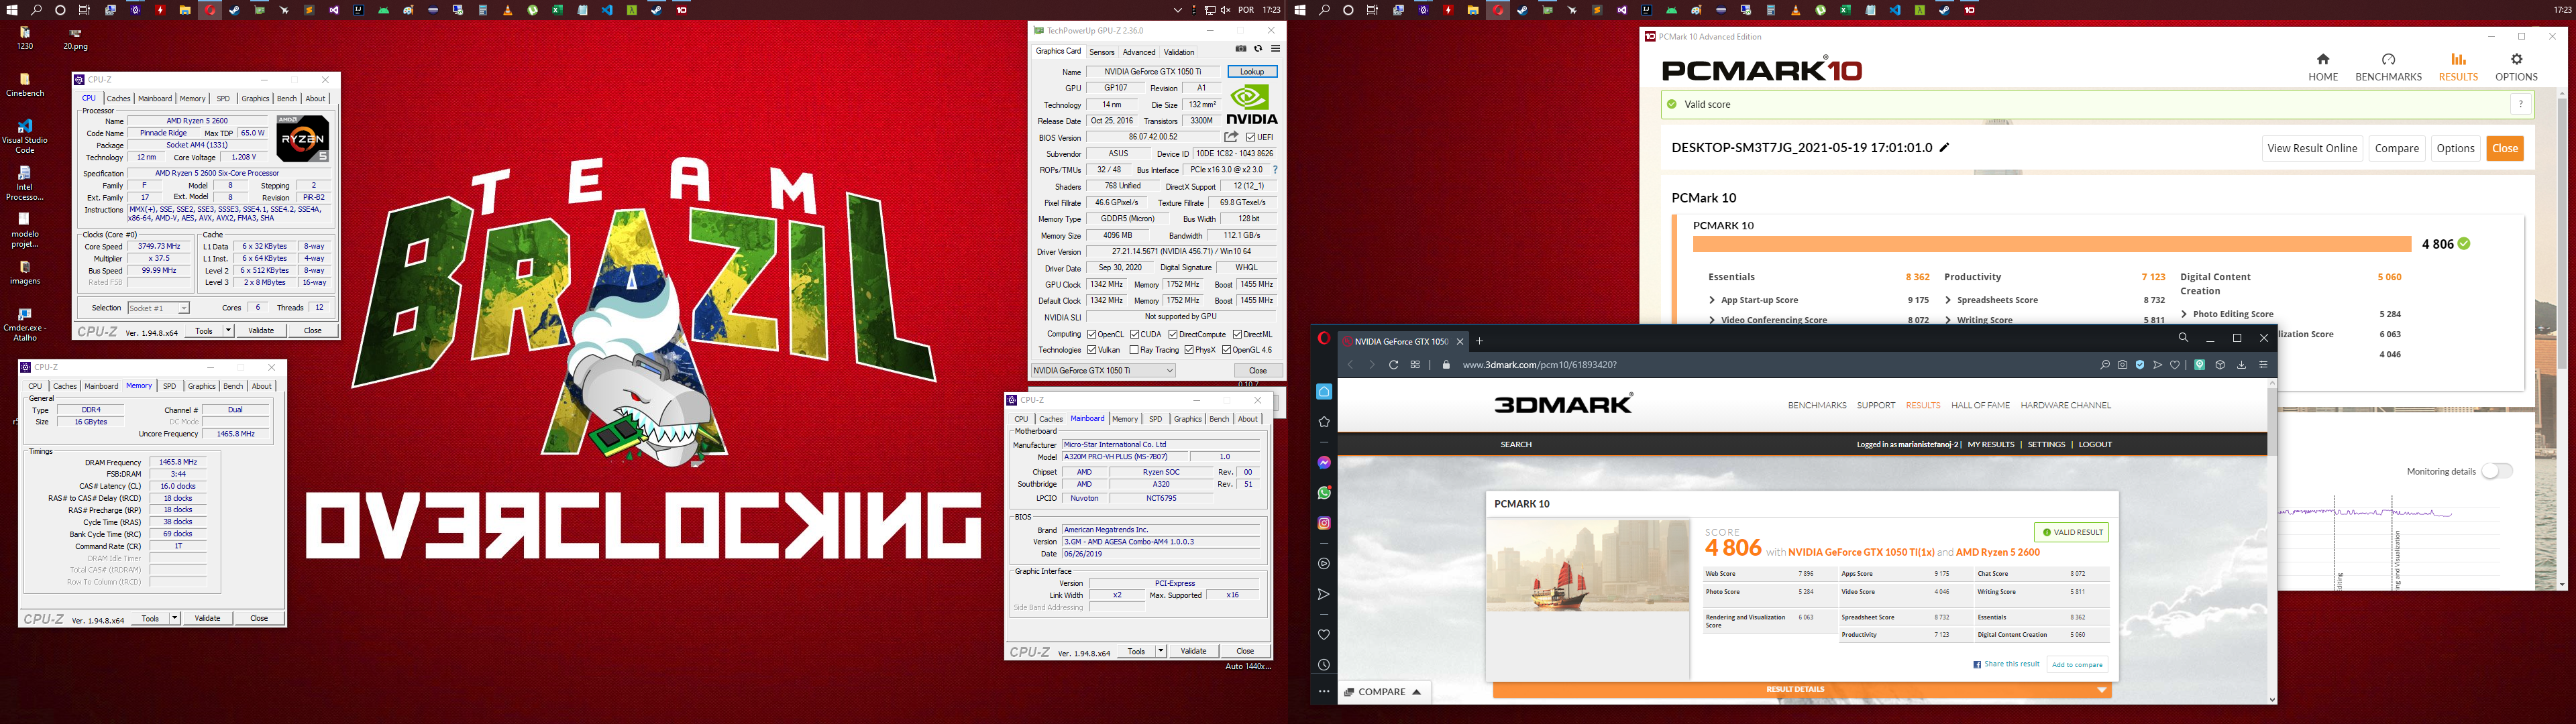The height and width of the screenshot is (724, 2576).
Task: Click the Compare button in PCMark
Action: (x=2397, y=148)
